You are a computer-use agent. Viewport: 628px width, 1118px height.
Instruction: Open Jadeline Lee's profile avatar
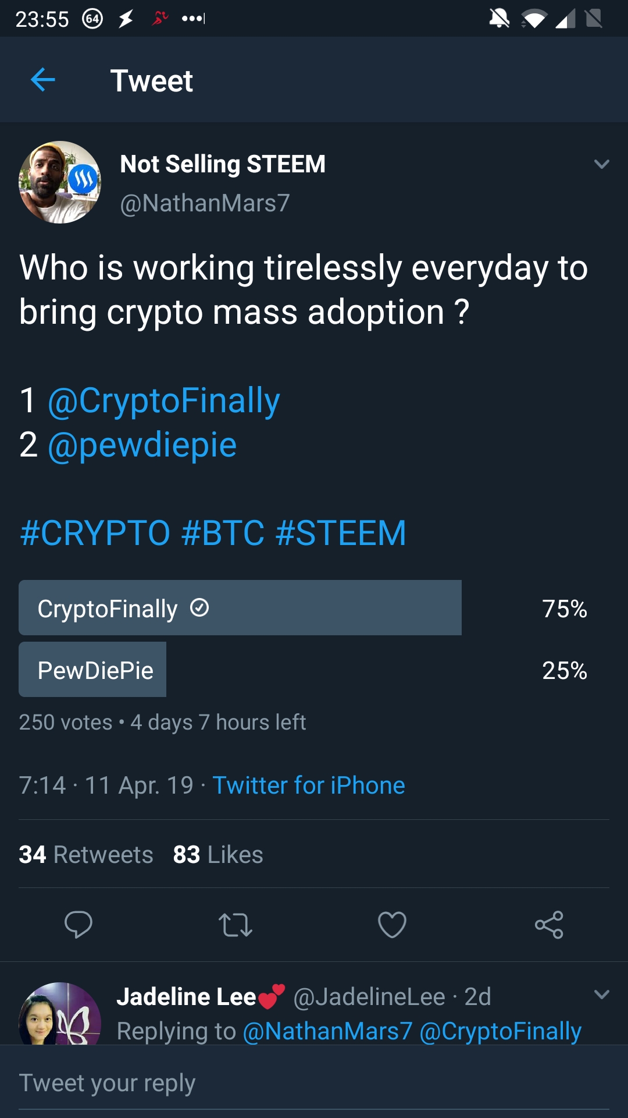60,1016
